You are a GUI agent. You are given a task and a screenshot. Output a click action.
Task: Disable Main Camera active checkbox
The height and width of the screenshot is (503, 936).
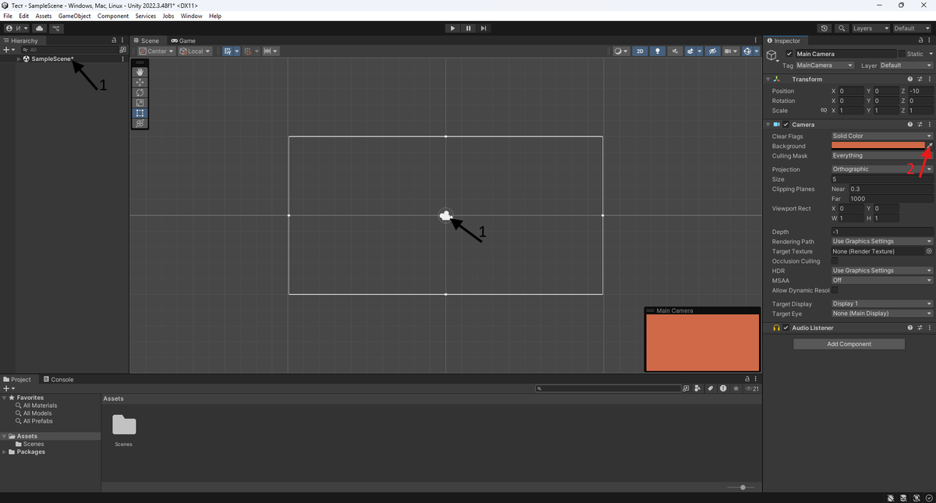[x=789, y=54]
